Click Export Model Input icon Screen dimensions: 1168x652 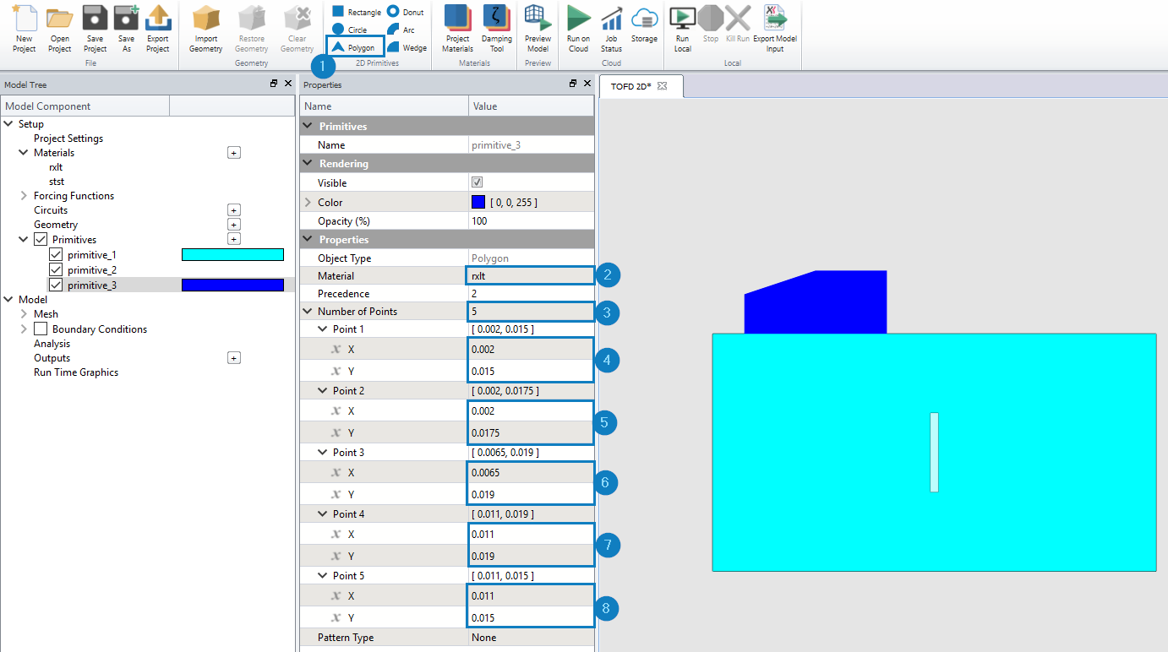click(775, 19)
